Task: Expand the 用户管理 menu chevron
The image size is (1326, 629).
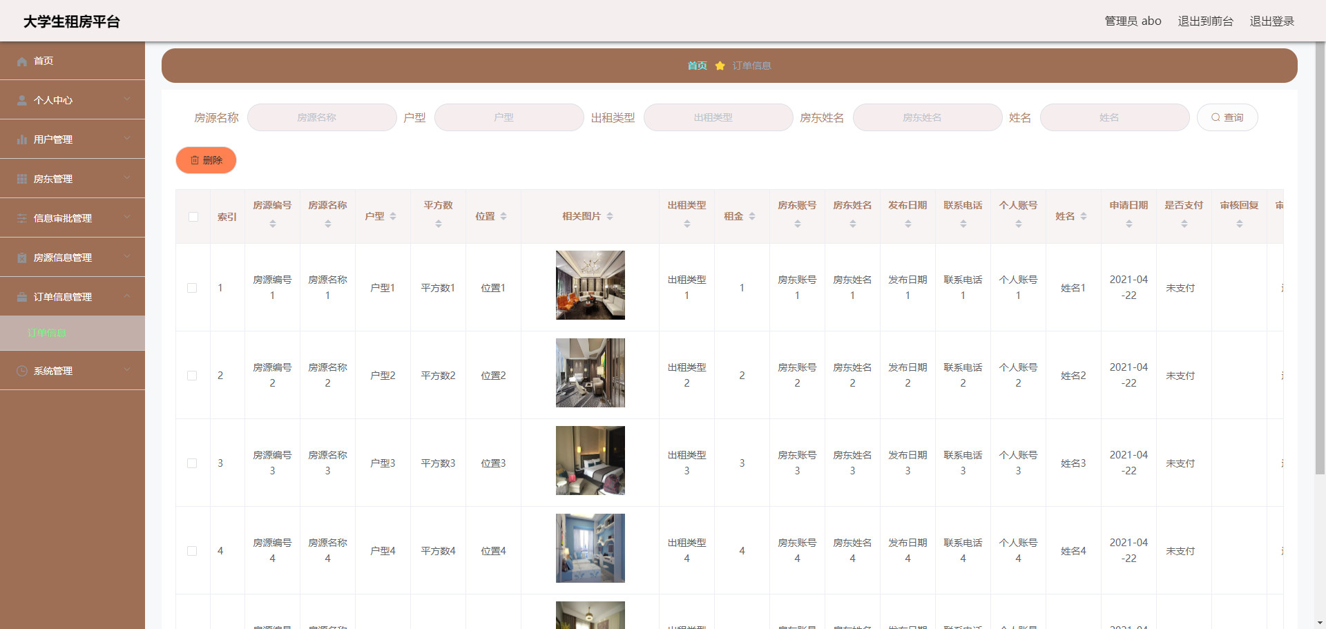Action: [127, 139]
